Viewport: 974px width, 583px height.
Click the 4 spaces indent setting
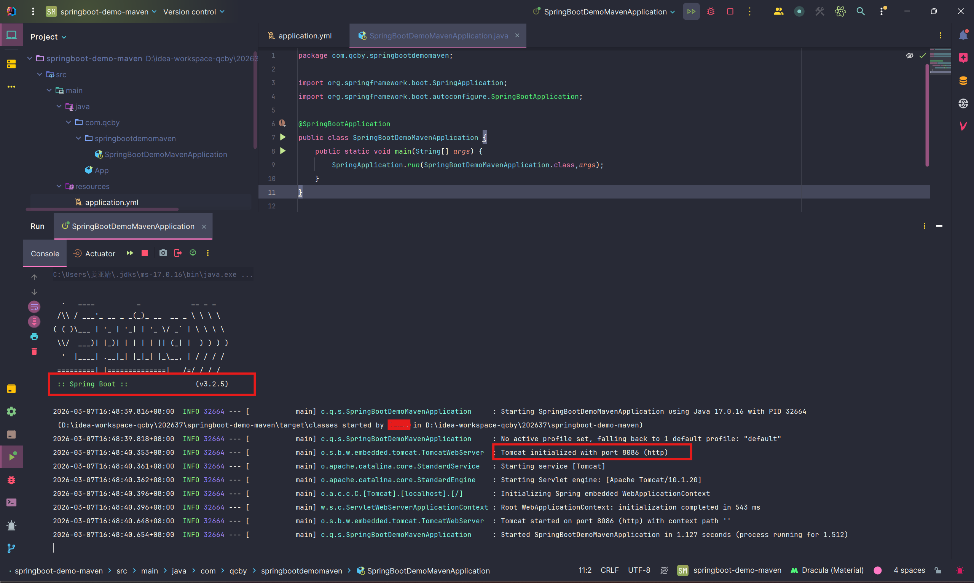pos(909,570)
